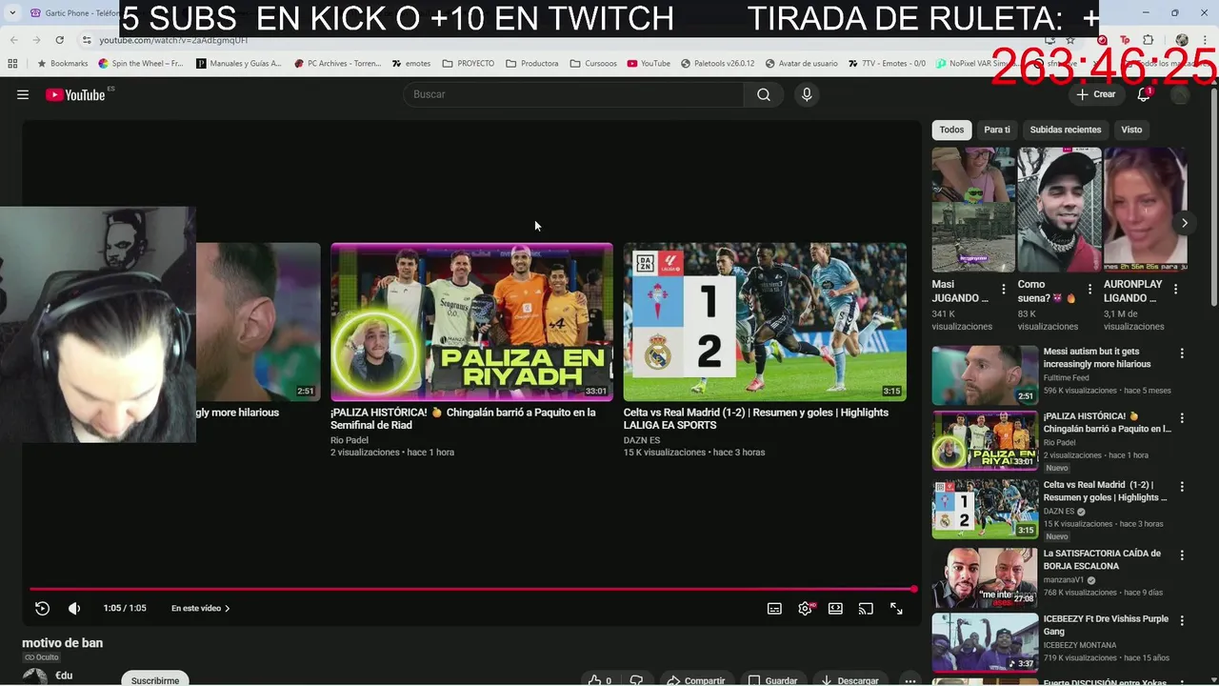Click the Descargar button
This screenshot has width=1219, height=686.
(850, 680)
